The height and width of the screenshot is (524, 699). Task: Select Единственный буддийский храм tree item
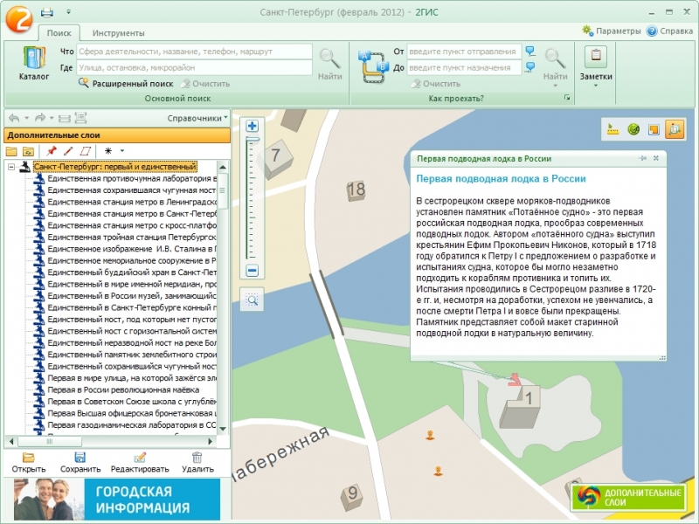coord(132,272)
